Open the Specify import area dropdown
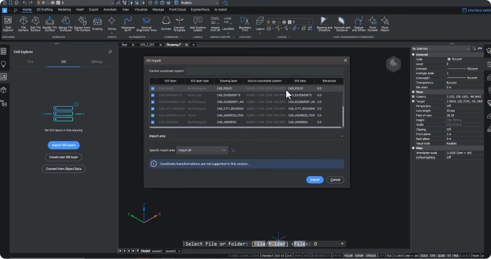Screen dimensions: 491x259 [203, 150]
